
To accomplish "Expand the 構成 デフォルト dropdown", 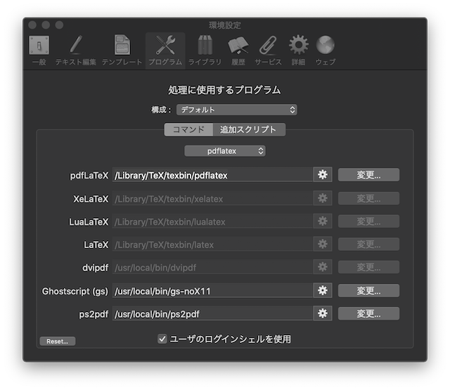I will point(236,110).
